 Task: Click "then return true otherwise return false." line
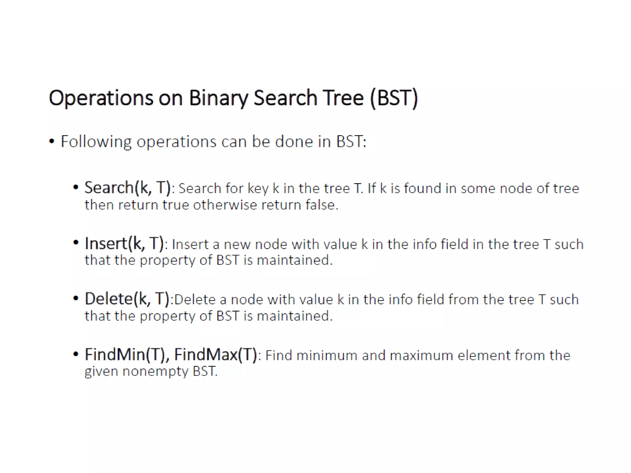[x=211, y=205]
